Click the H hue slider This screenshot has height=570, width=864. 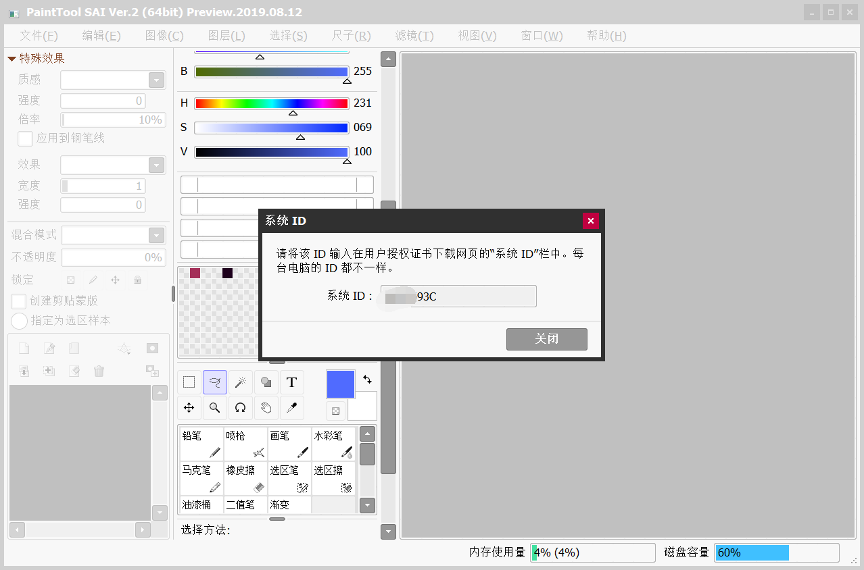271,103
